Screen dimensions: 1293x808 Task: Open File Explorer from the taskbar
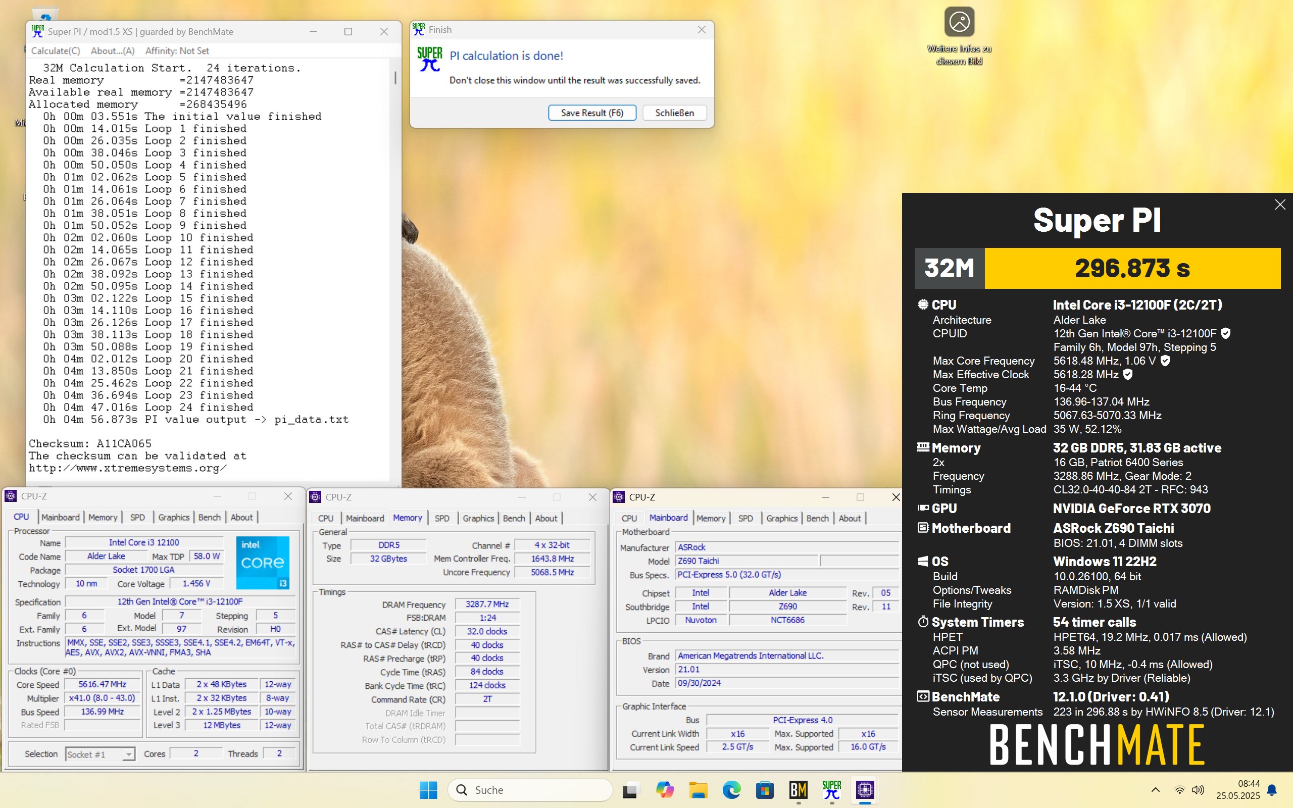699,790
